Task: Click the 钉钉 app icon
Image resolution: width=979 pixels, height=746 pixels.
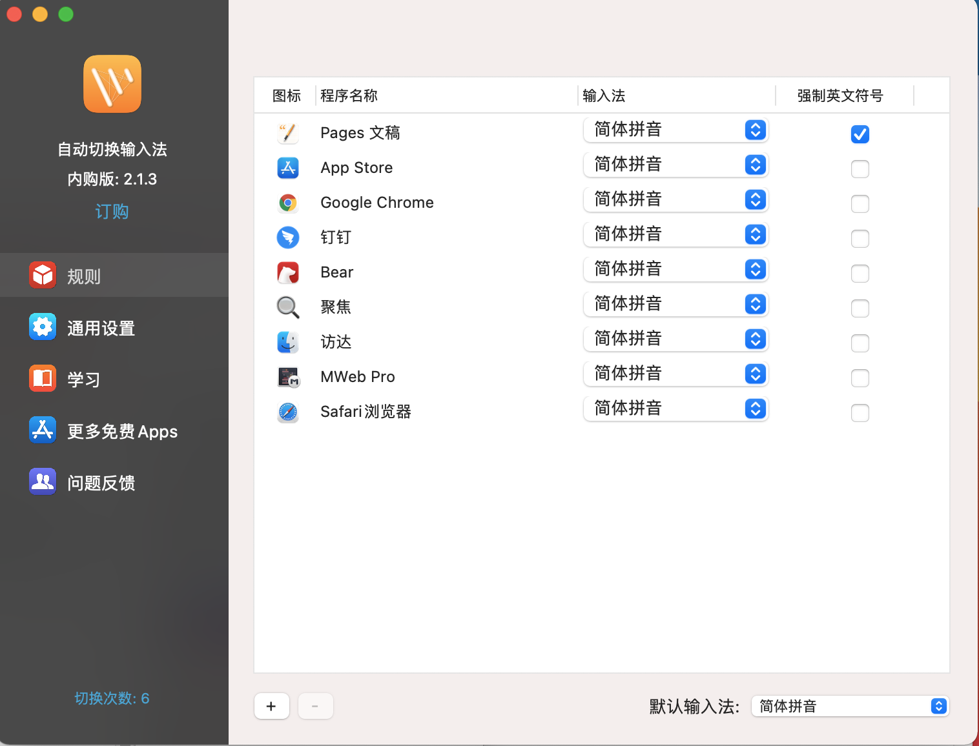Action: pyautogui.click(x=288, y=237)
